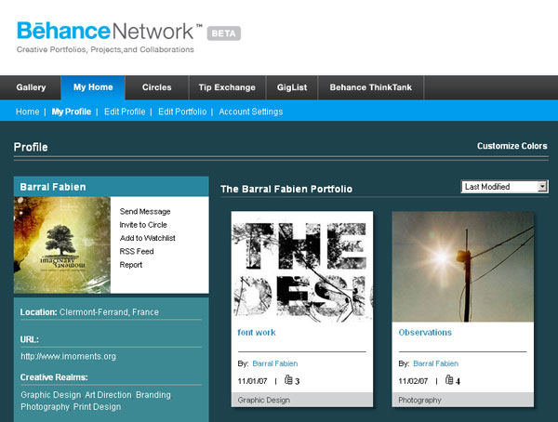
Task: Switch to the My Home tab
Action: pos(93,87)
